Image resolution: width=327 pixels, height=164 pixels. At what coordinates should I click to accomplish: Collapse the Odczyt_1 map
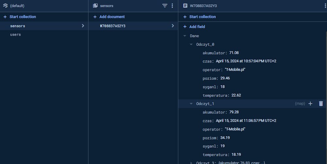(x=191, y=104)
